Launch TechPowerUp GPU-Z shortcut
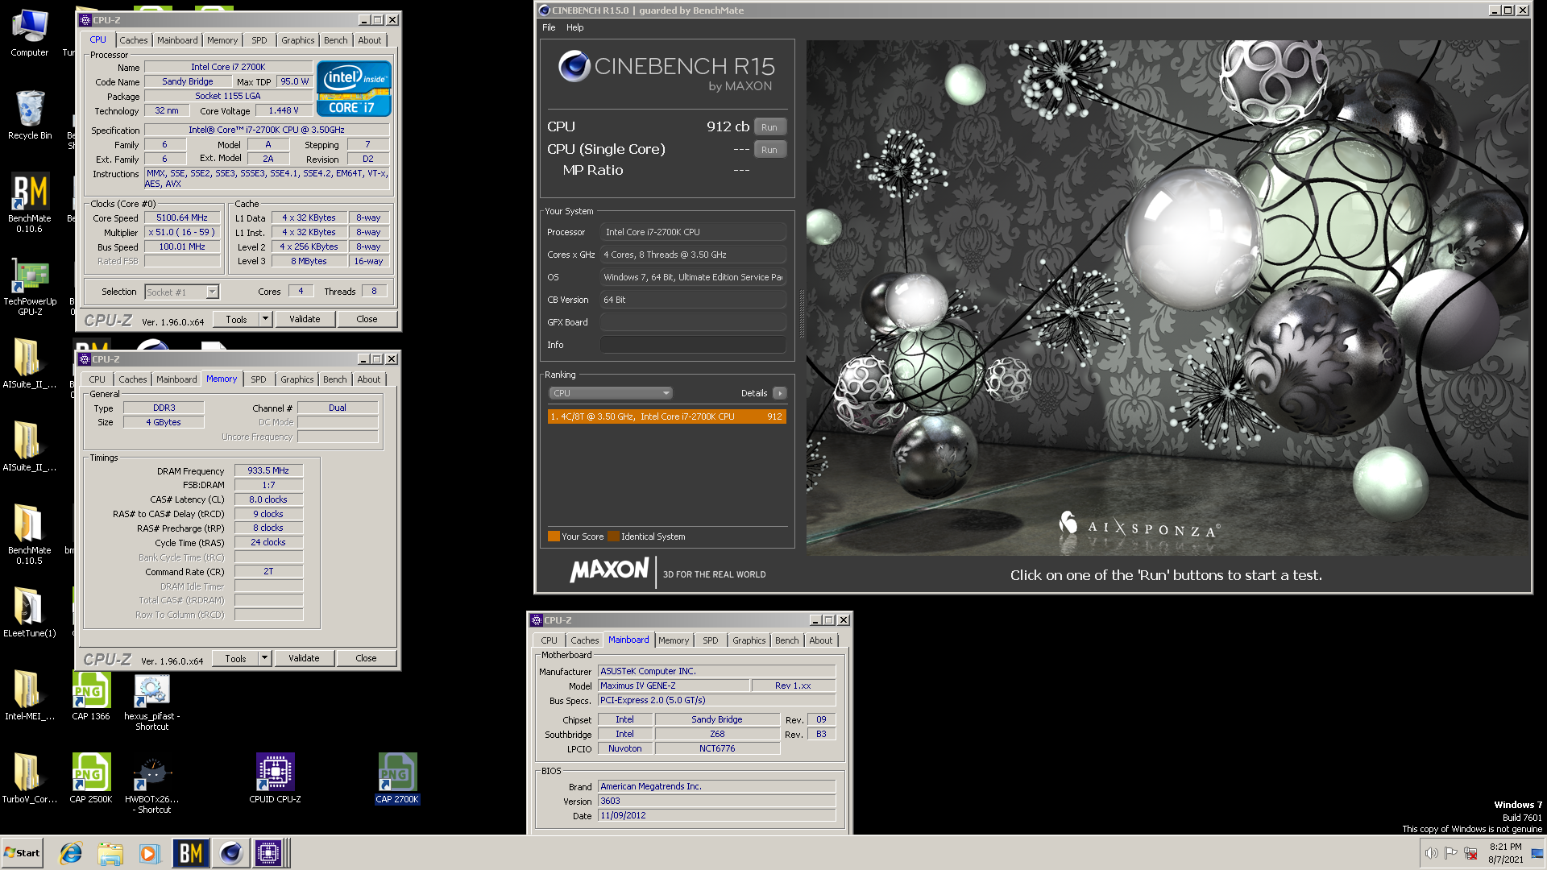The height and width of the screenshot is (870, 1547). pyautogui.click(x=30, y=286)
